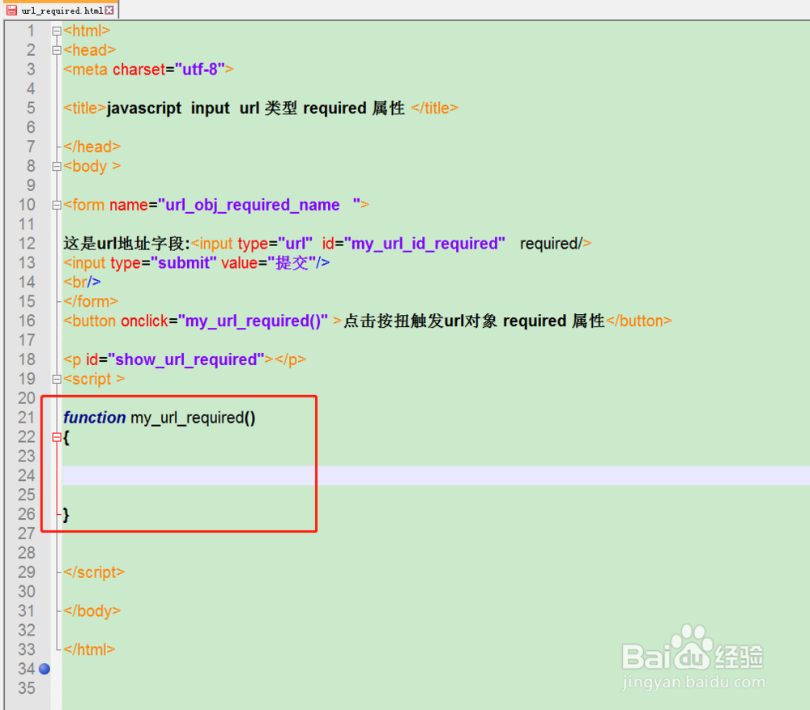
Task: Click the form name "url_obj_required_name" value
Action: coord(258,205)
